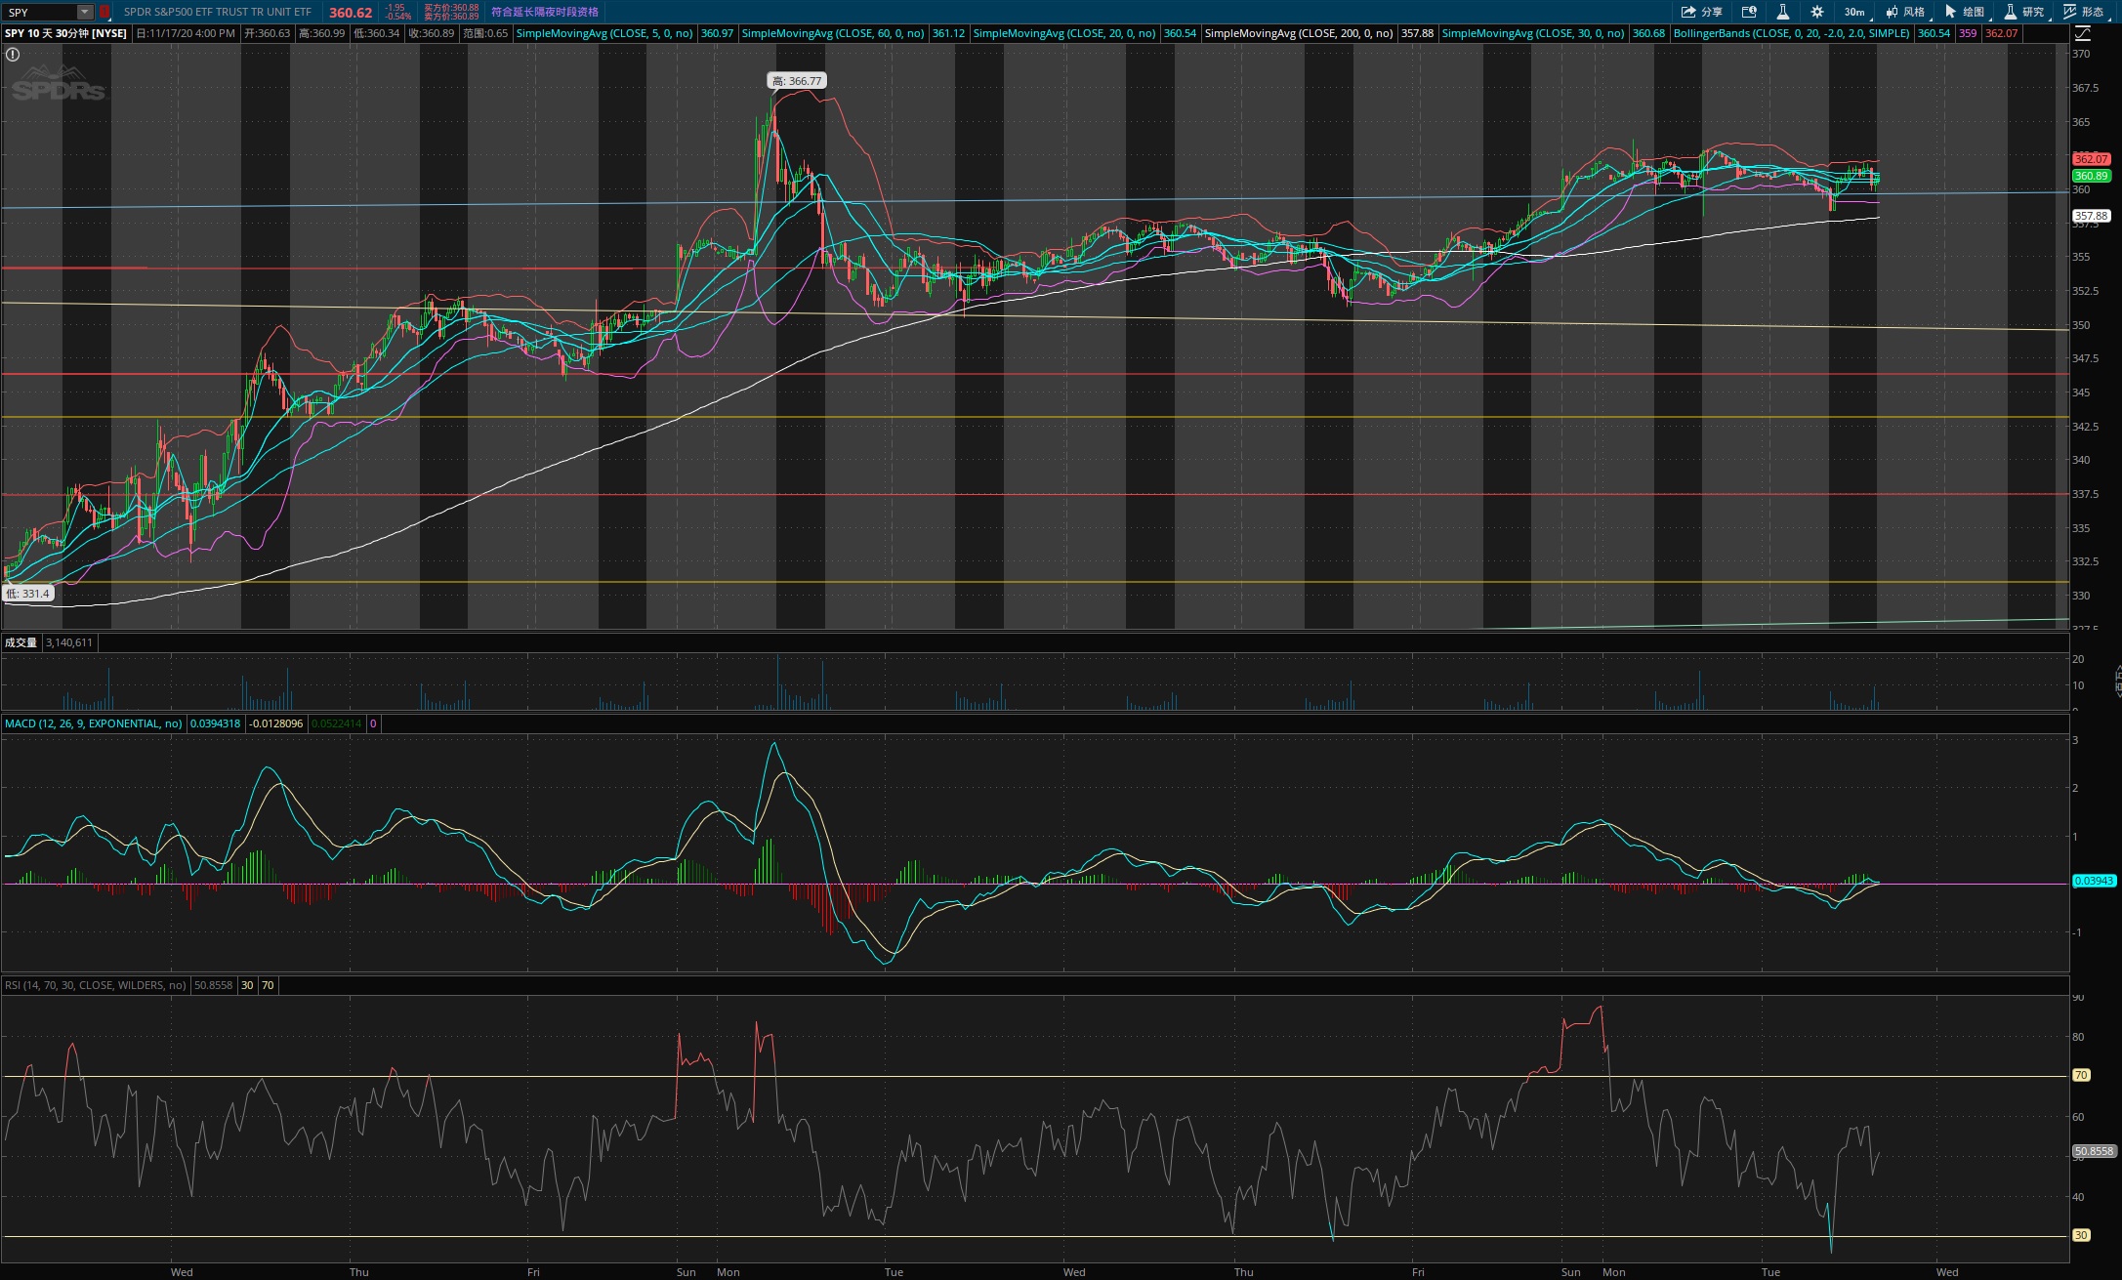Screen dimensions: 2122x1280
Task: Expand the SPY symbol dropdown arrow
Action: click(85, 12)
